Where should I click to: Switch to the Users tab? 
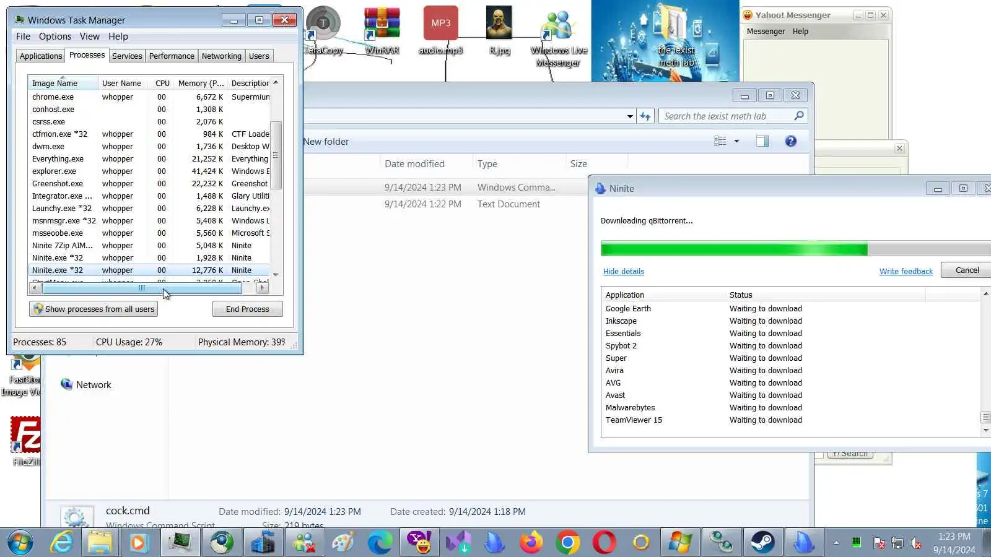coord(259,56)
